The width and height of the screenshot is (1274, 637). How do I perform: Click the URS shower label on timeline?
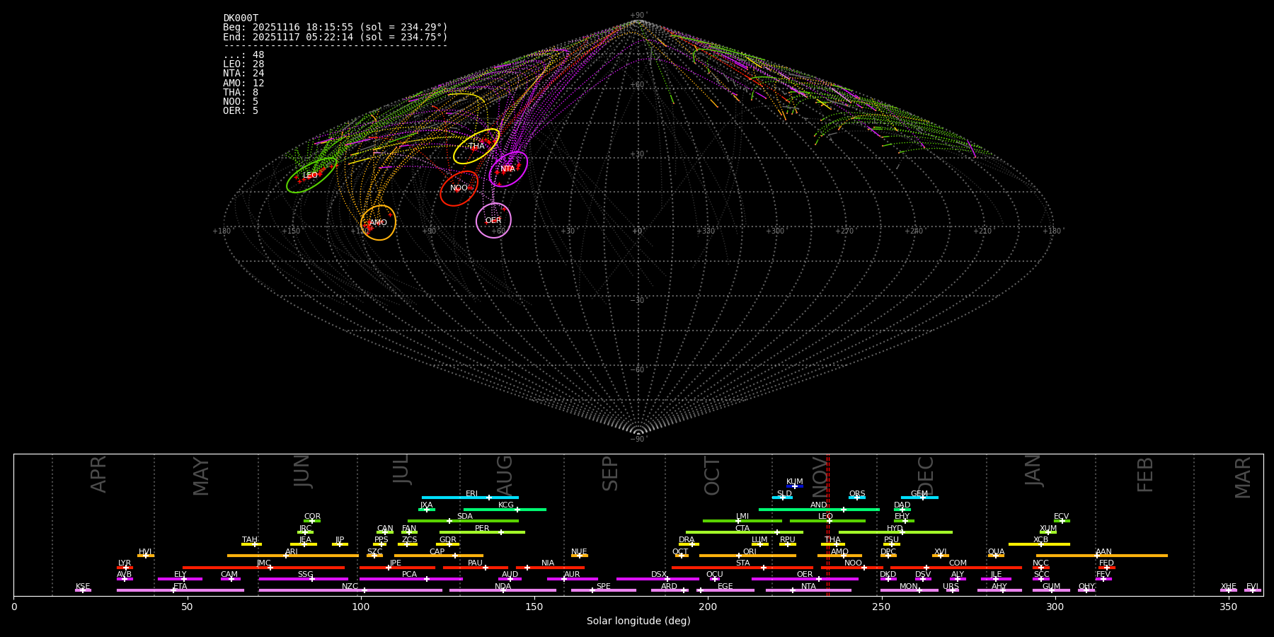pos(951,587)
